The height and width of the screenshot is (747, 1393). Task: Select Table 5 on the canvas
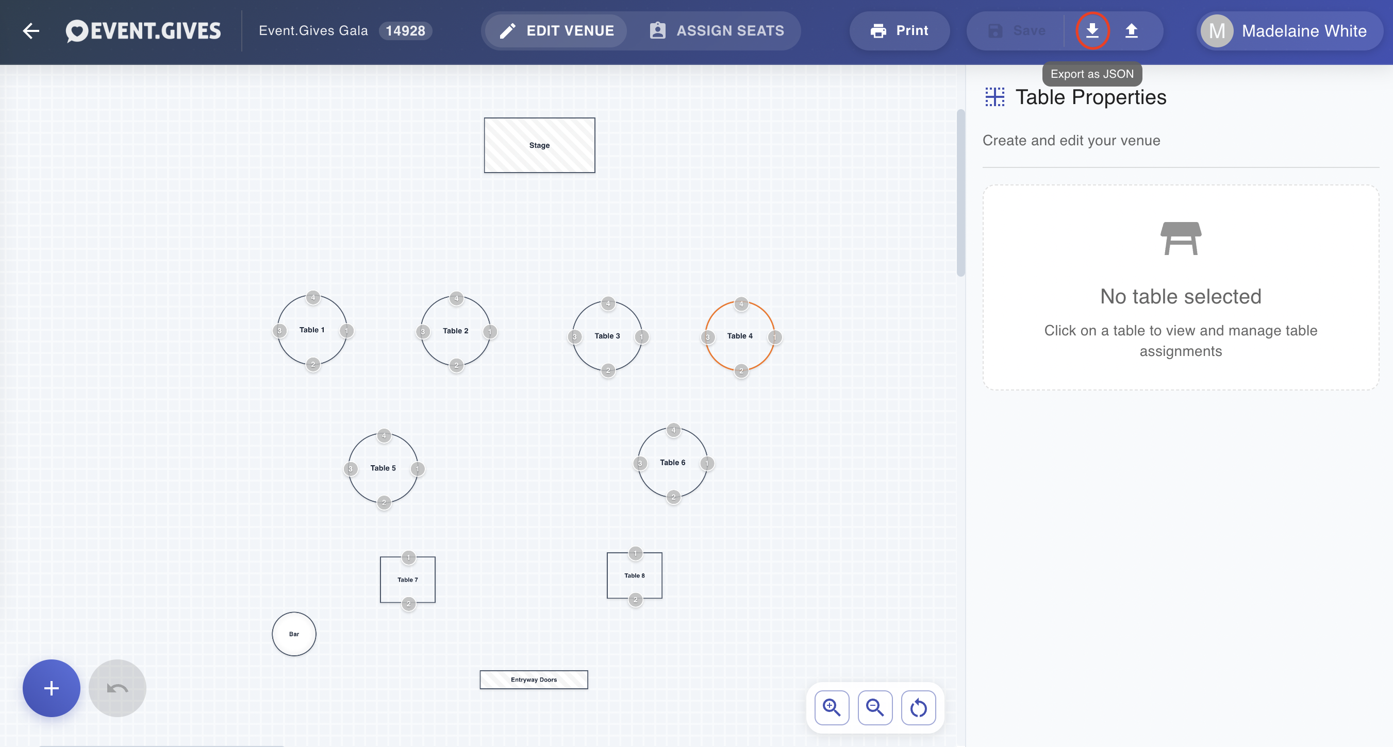tap(383, 468)
